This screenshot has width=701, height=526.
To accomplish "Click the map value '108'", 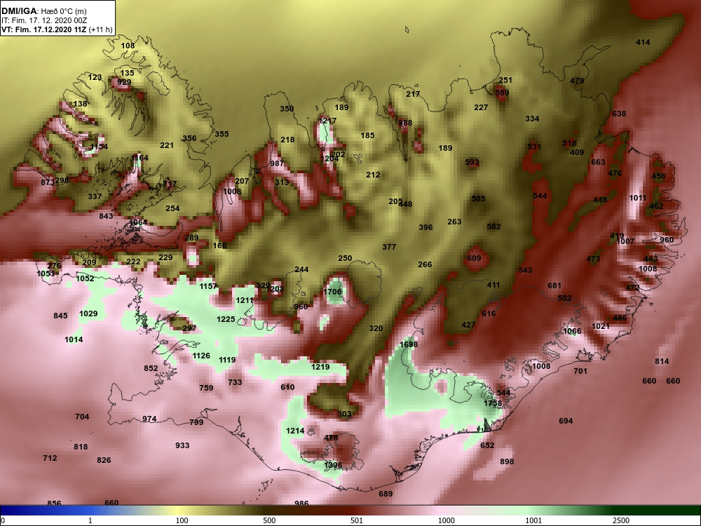I will (128, 46).
